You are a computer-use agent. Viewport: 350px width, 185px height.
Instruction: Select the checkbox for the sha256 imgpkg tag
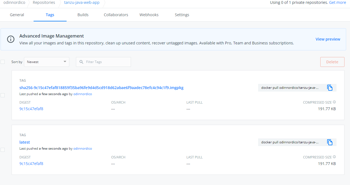2,95
